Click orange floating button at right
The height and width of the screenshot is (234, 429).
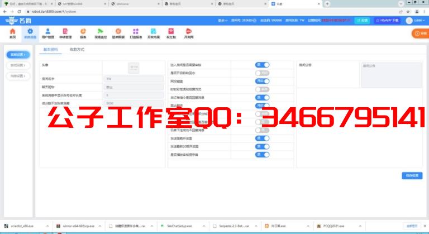[x=421, y=34]
